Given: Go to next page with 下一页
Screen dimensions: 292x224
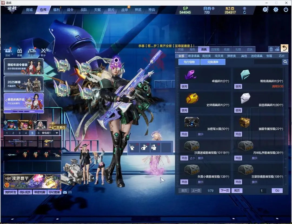Looking at the screenshot, I should pyautogui.click(x=225, y=191).
